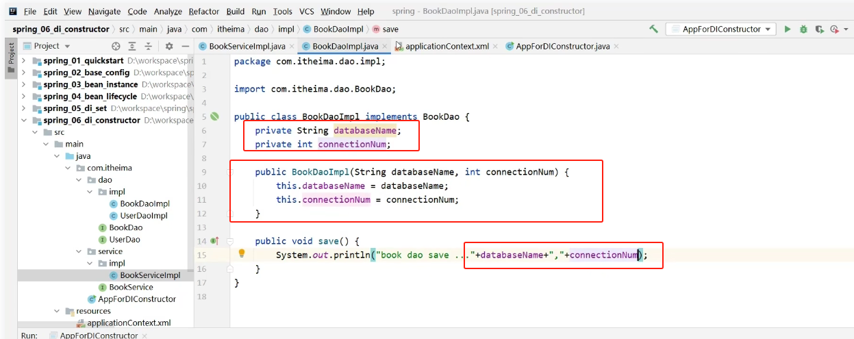
Task: Open the Edit menu
Action: [50, 12]
